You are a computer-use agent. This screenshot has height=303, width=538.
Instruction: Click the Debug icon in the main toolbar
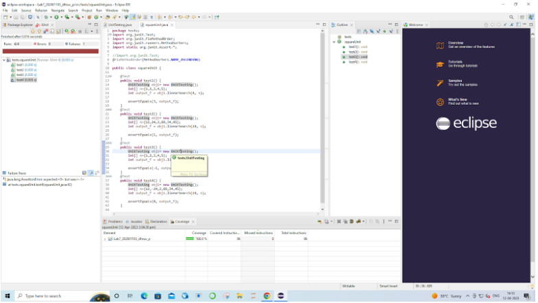(46, 17)
